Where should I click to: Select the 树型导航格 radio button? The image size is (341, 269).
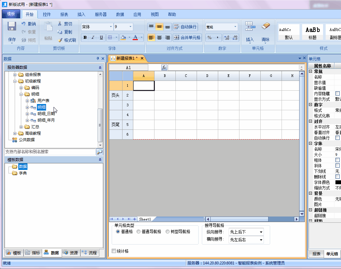pos(168,232)
